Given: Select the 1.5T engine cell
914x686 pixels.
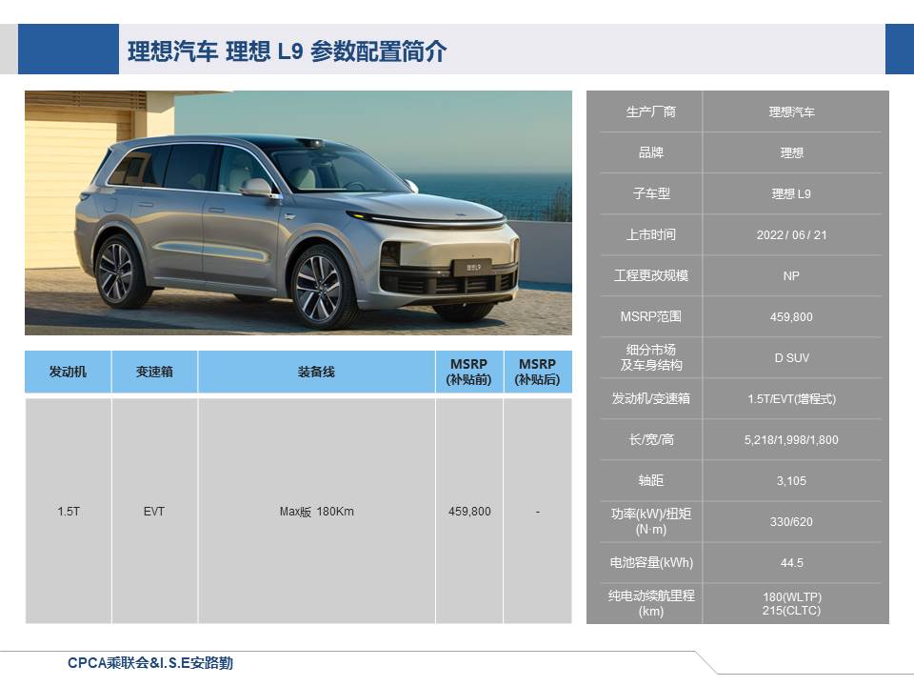Looking at the screenshot, I should click(69, 511).
